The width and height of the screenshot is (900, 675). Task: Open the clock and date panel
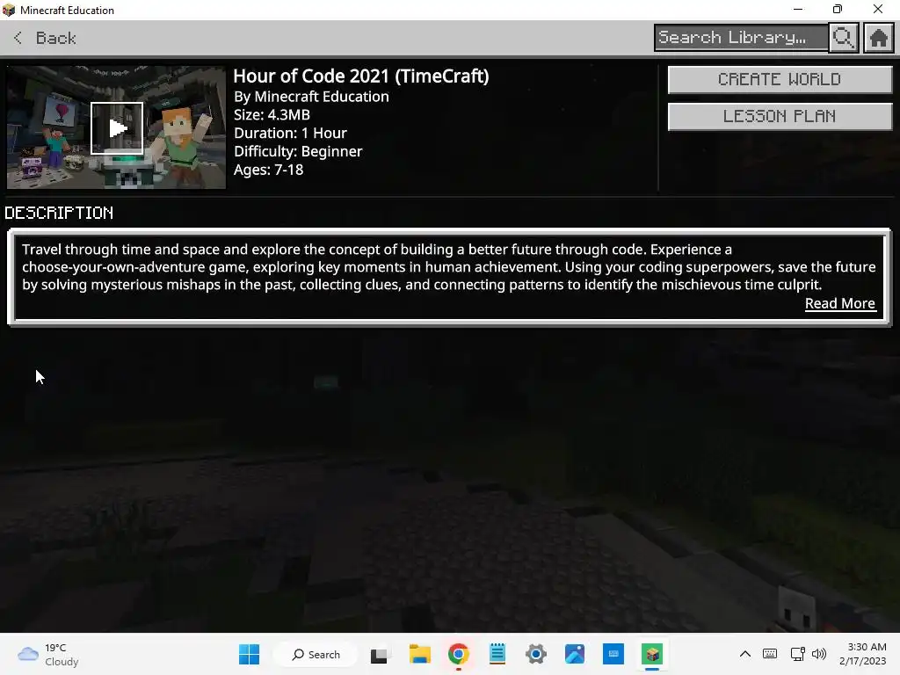click(x=863, y=654)
